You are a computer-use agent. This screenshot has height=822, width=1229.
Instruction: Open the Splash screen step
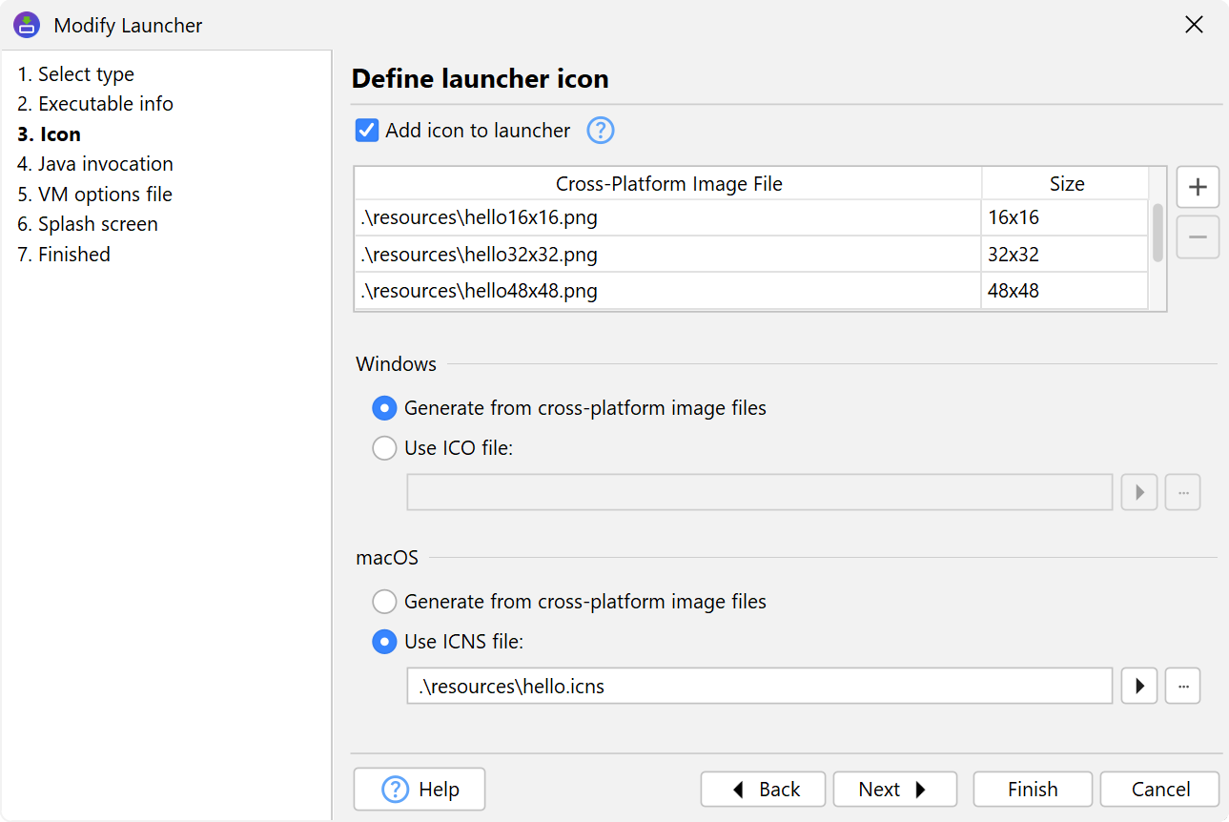[x=87, y=224]
